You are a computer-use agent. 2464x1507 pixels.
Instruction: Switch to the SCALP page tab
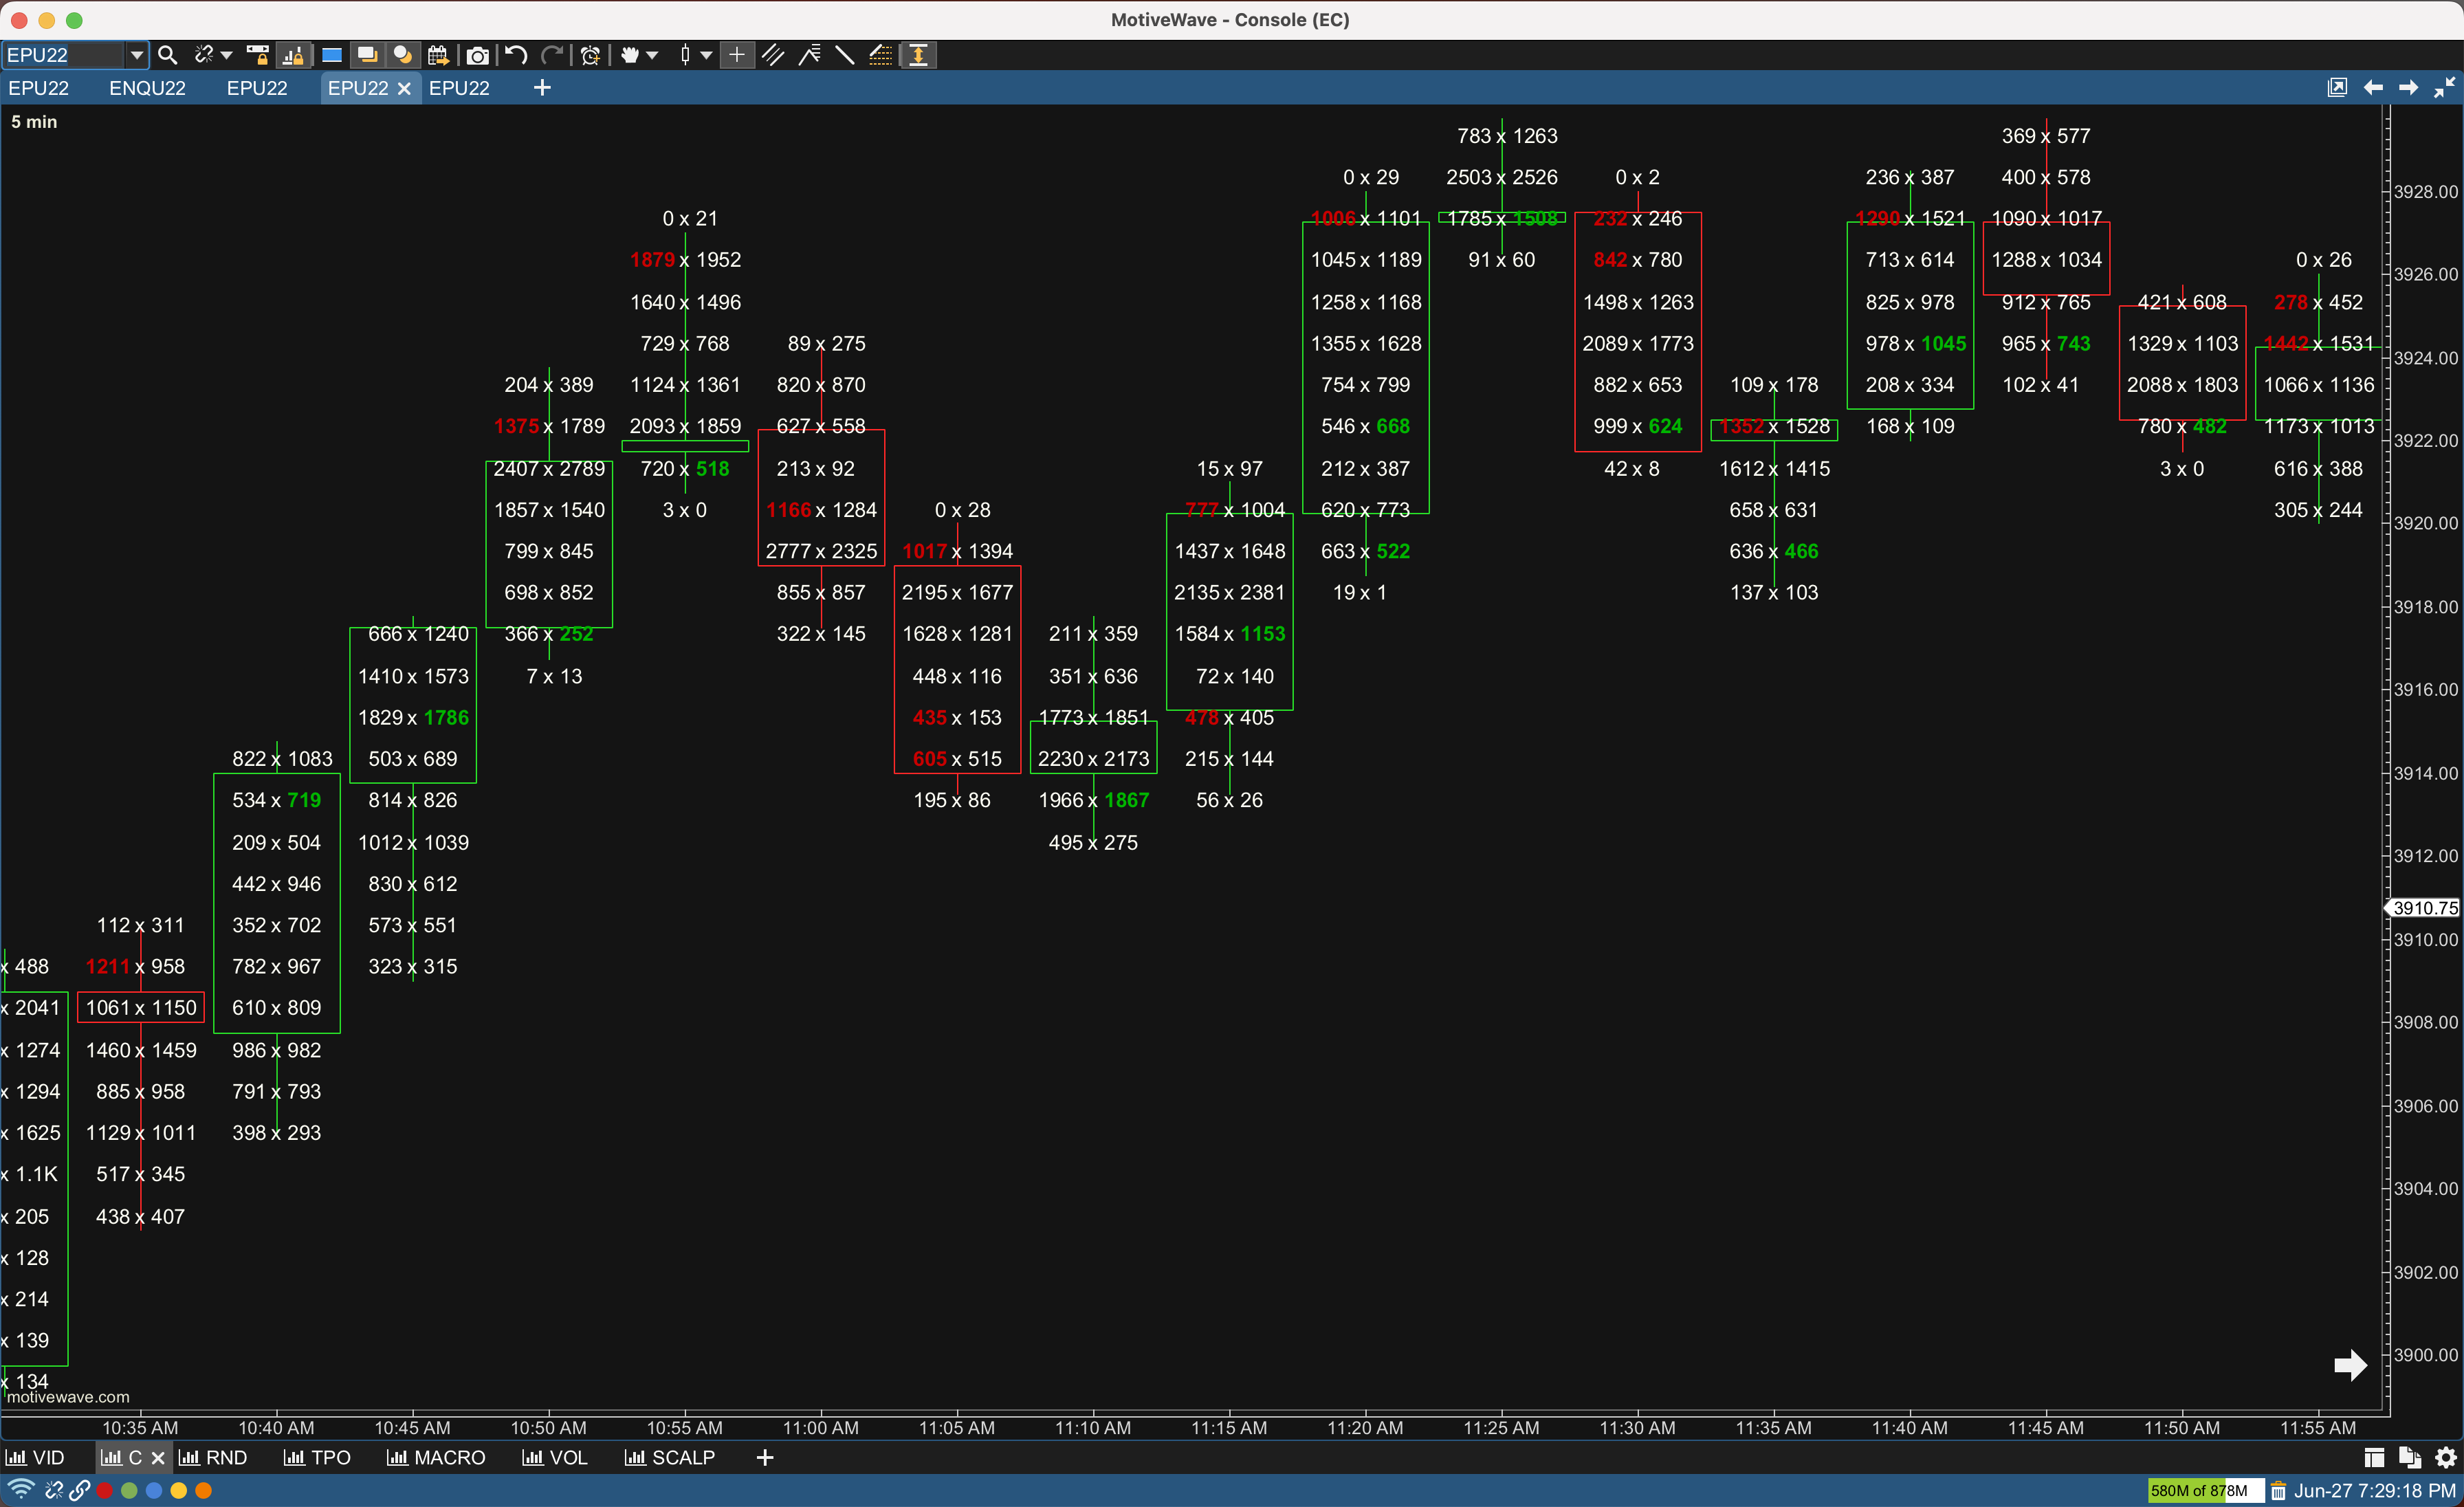coord(670,1458)
